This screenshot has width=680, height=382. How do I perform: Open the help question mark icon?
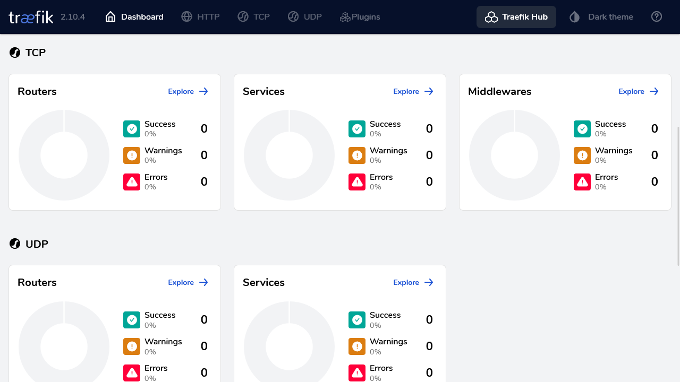coord(657,17)
